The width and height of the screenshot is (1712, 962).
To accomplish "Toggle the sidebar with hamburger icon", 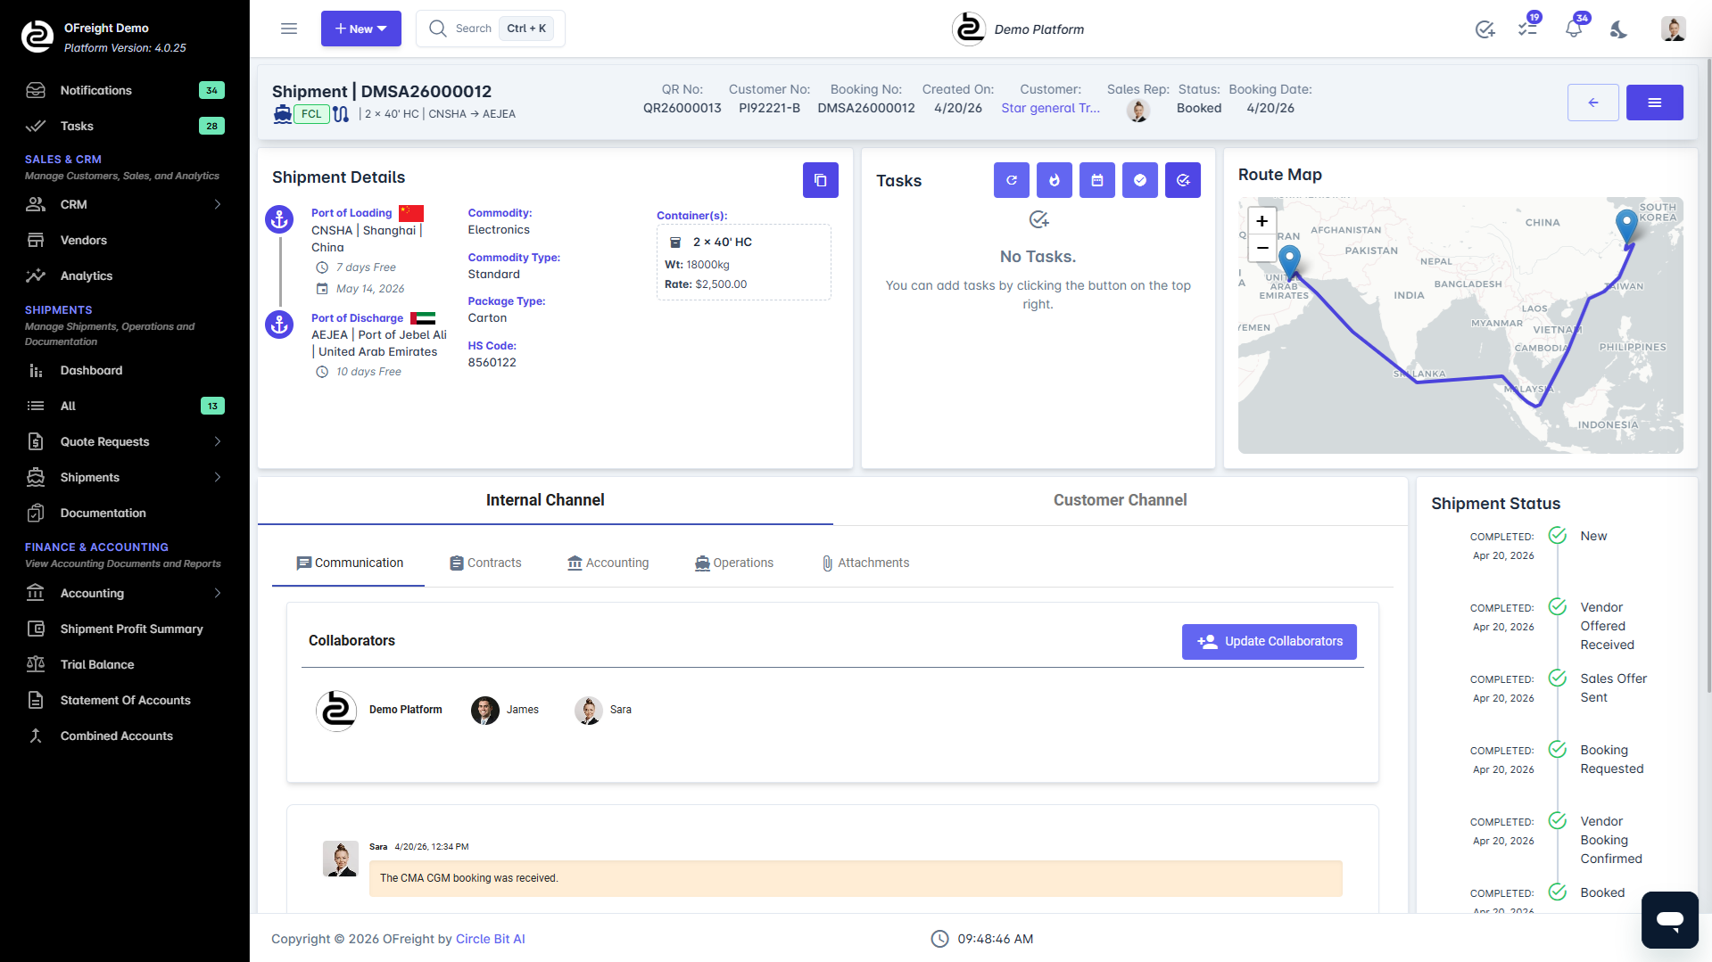I will pos(289,29).
